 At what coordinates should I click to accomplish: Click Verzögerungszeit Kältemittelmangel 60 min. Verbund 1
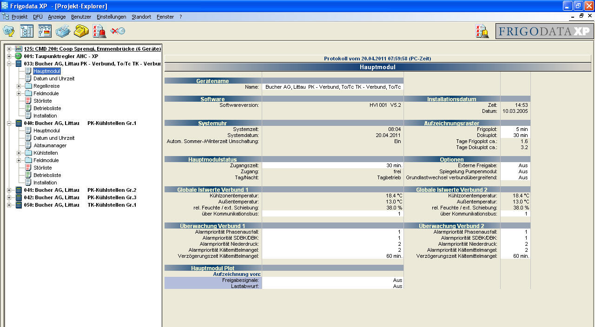pos(332,256)
